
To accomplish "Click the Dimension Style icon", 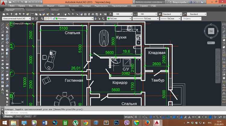I will pos(135,14).
